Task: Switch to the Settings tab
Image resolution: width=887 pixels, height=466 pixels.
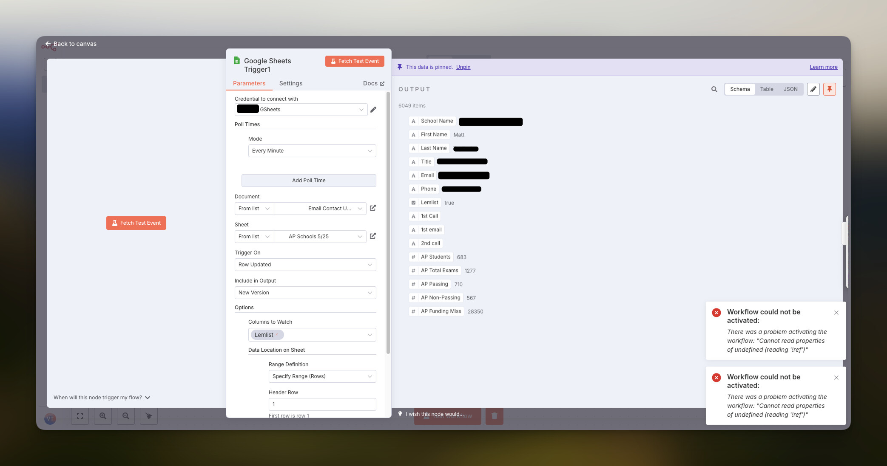Action: coord(290,83)
